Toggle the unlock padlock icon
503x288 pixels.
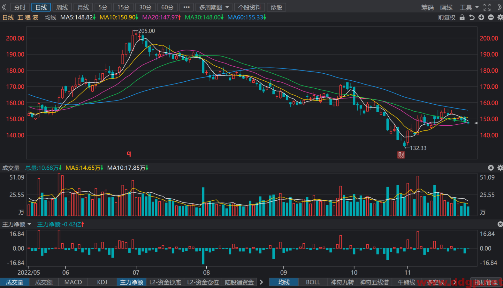pos(462,17)
